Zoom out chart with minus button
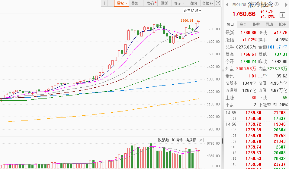289x169 pixels. (111, 3)
